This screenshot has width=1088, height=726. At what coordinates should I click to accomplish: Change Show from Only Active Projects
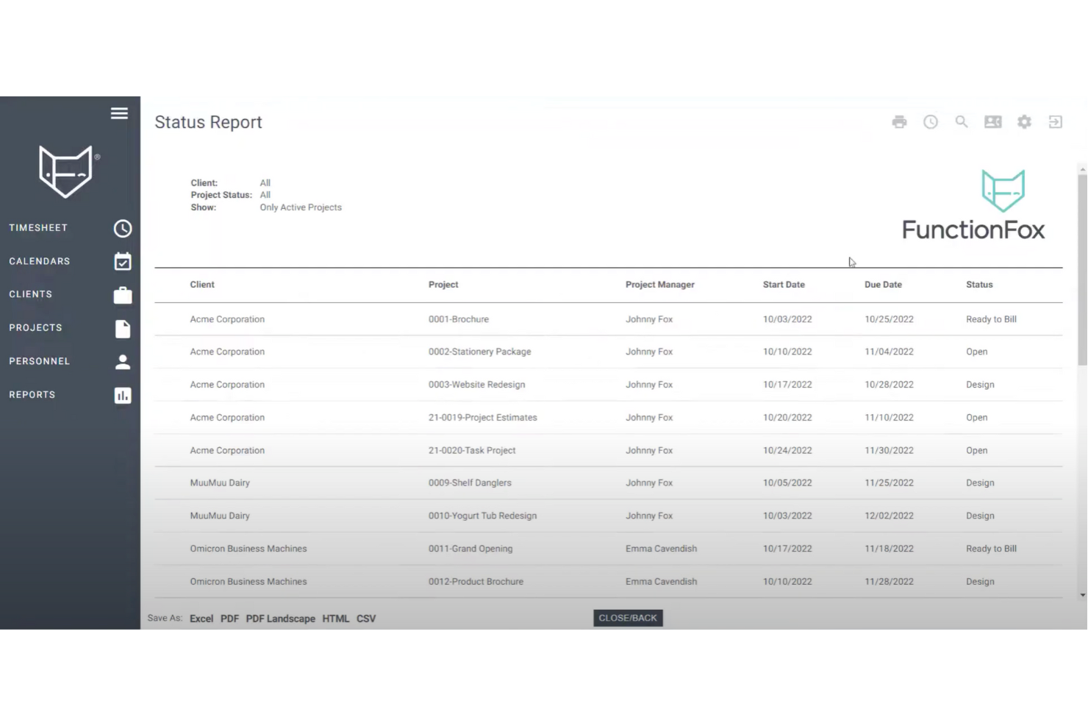point(301,207)
